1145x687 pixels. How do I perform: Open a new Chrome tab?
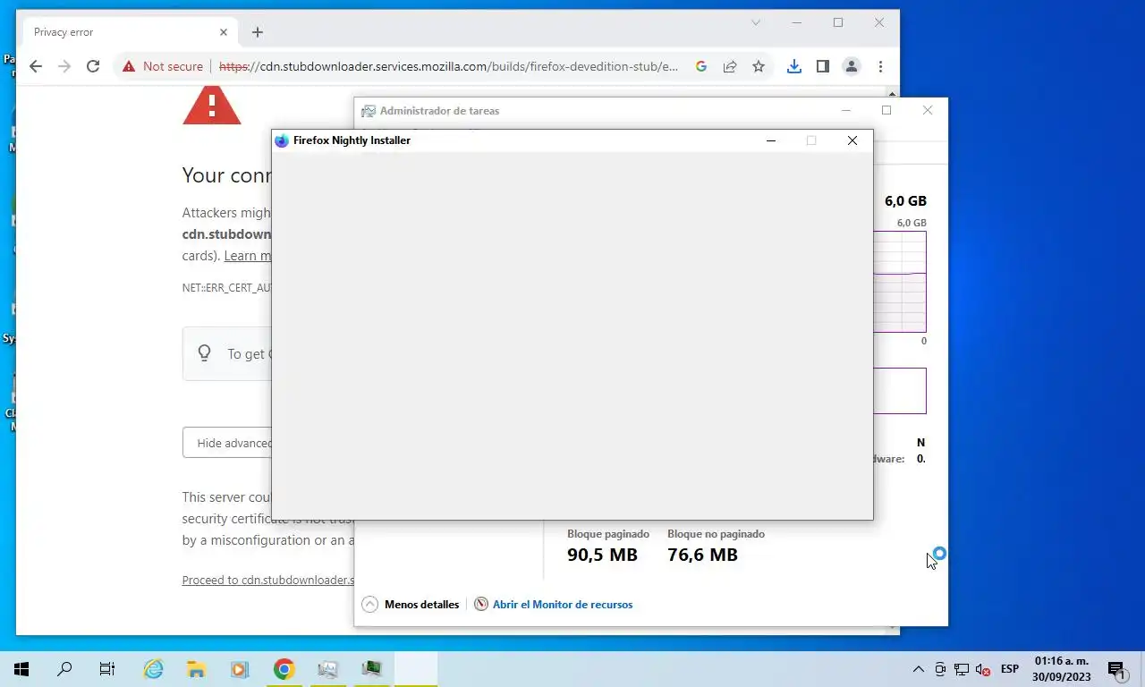(258, 32)
